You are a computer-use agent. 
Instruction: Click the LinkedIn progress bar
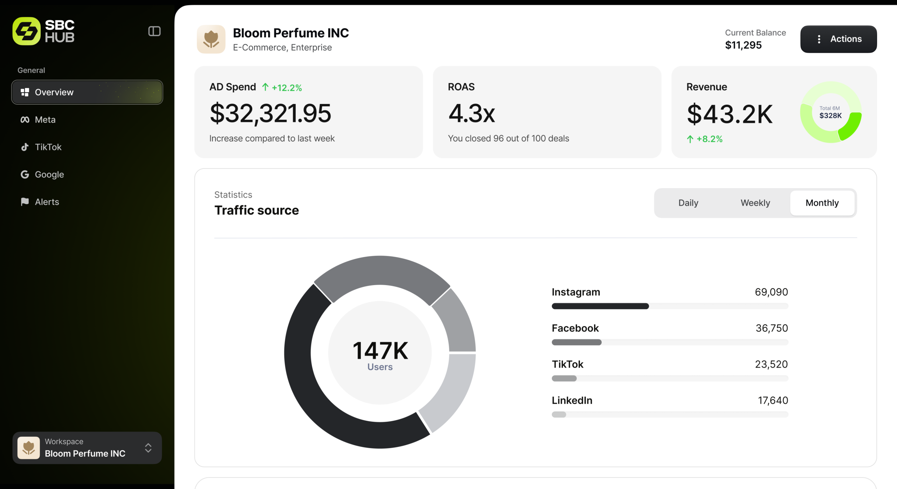click(x=670, y=414)
